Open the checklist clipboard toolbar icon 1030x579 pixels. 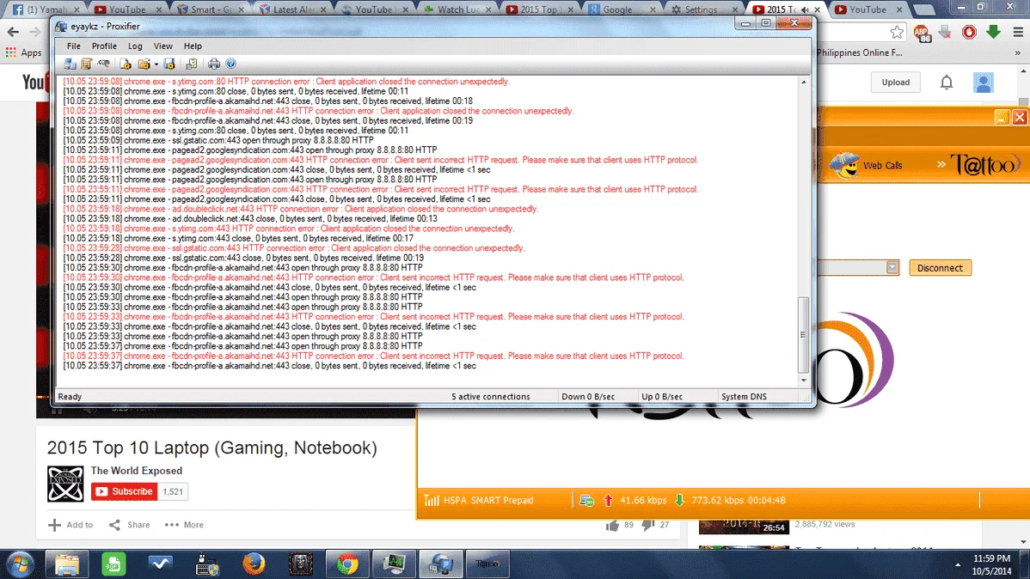(191, 64)
